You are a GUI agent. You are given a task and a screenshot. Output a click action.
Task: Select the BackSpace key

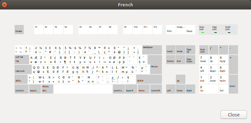point(152,50)
